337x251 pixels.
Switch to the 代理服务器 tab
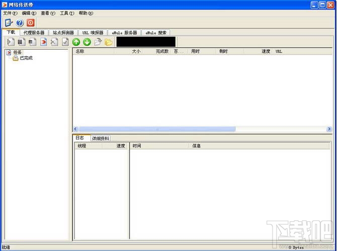(34, 33)
